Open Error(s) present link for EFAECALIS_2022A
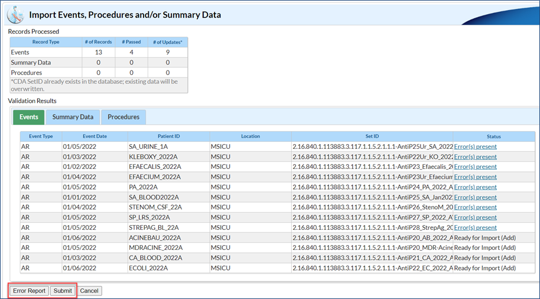The height and width of the screenshot is (299, 540). tap(475, 167)
